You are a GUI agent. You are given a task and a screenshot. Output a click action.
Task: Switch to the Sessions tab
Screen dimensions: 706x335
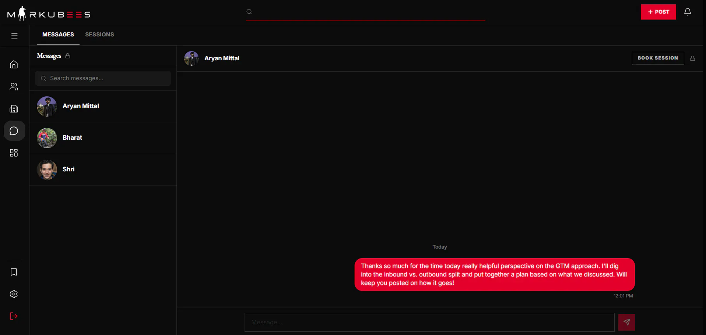99,35
